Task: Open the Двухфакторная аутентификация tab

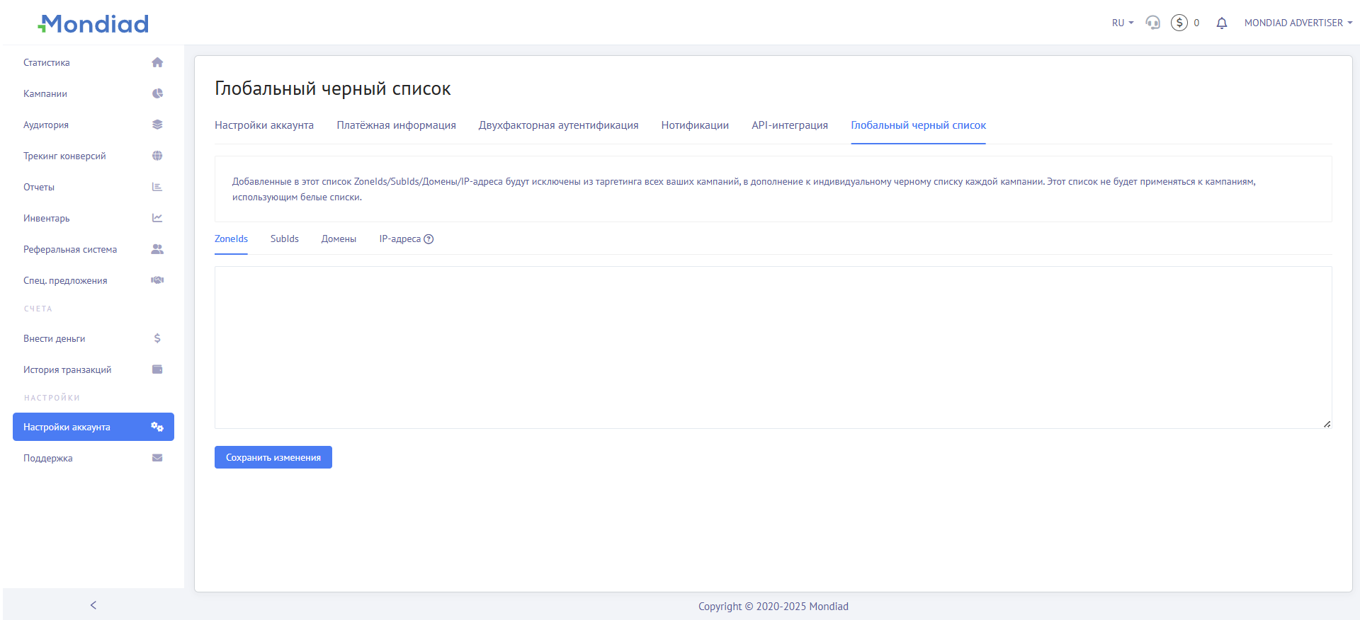Action: click(x=558, y=125)
